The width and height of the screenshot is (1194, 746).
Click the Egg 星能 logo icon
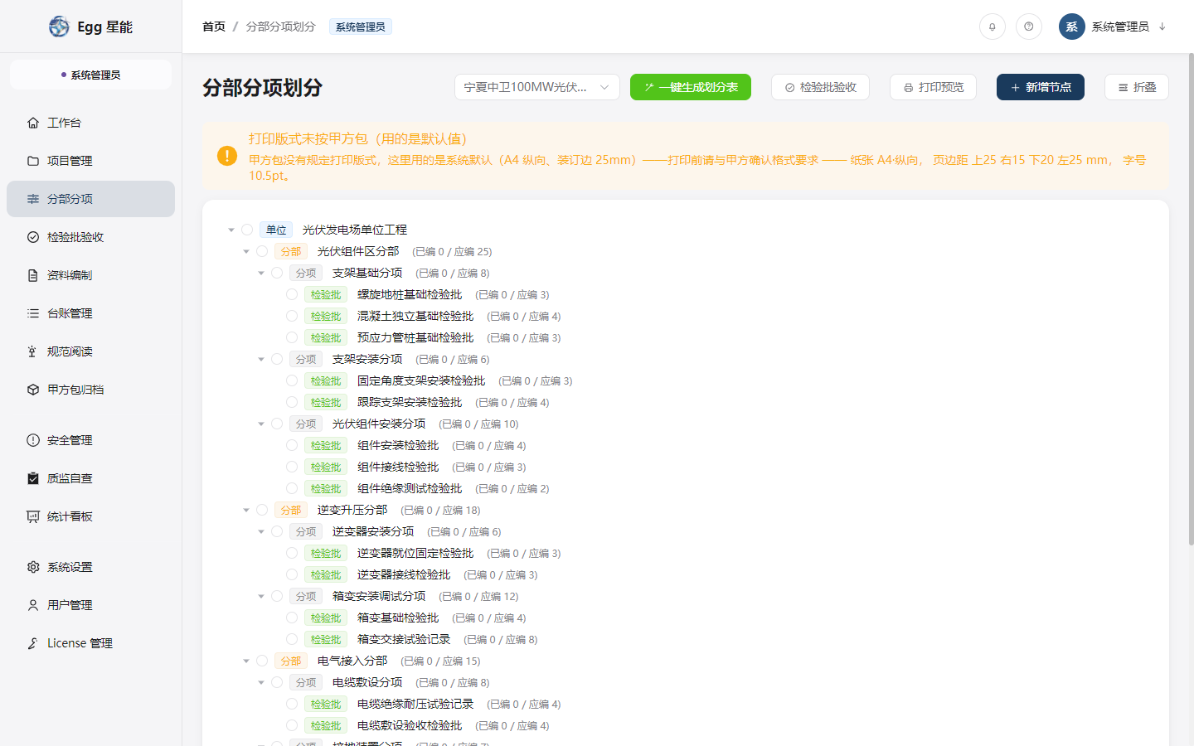click(x=59, y=27)
